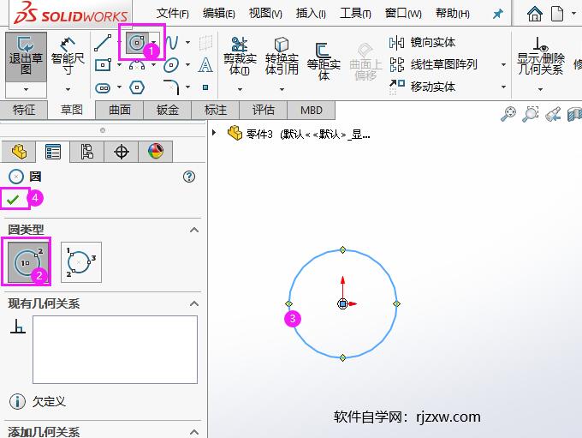Click the Offset Entities (等距实体) tool
This screenshot has width=582, height=438.
coord(324,62)
